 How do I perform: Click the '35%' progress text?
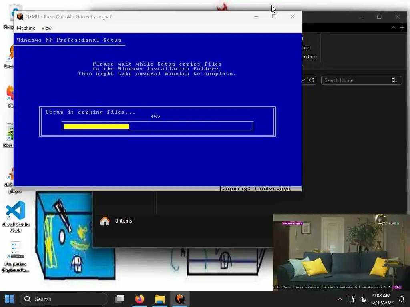pyautogui.click(x=155, y=117)
